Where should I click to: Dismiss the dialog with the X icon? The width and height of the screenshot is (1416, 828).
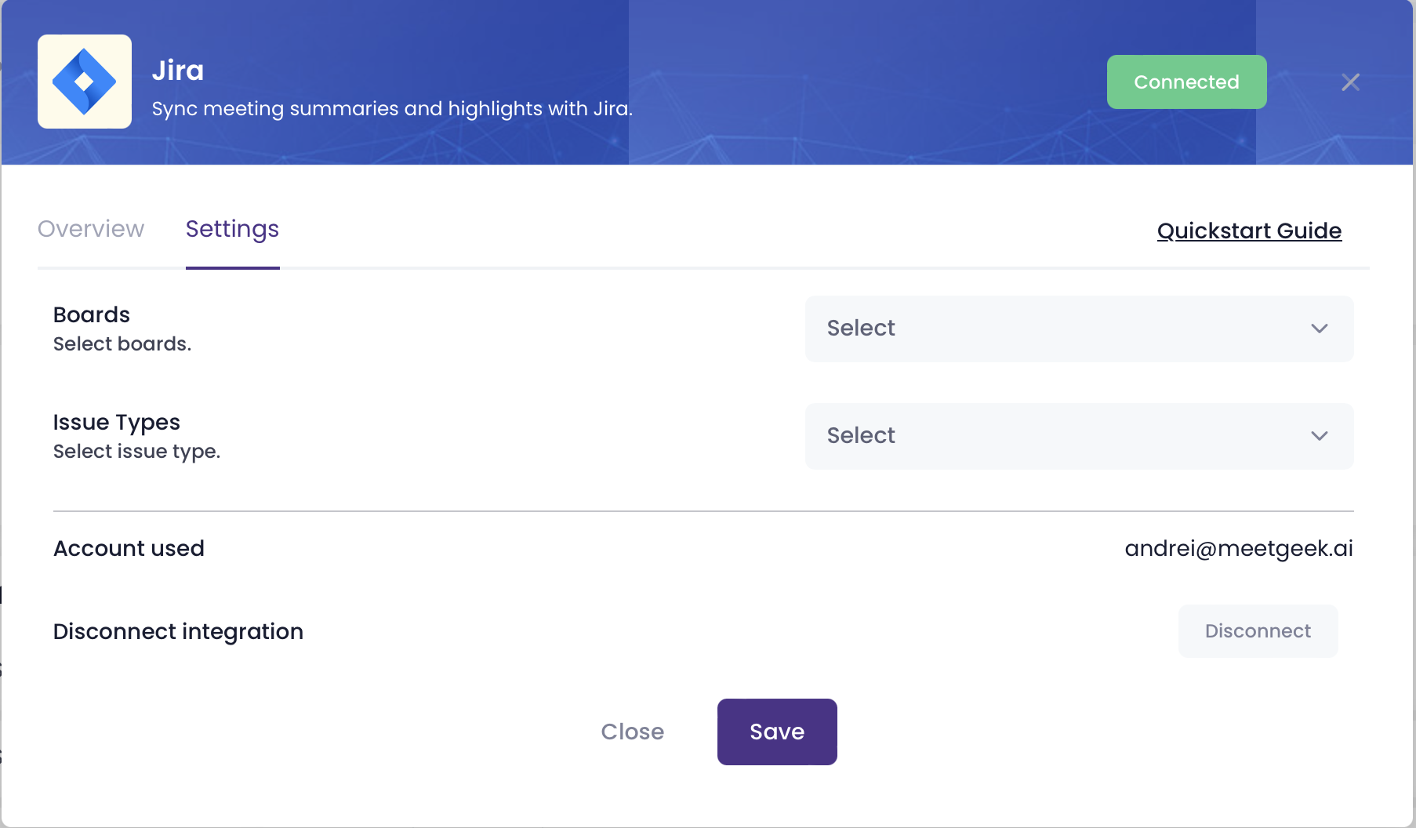tap(1350, 82)
